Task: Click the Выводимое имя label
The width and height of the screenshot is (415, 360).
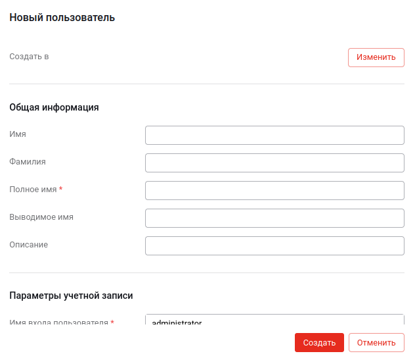Action: click(x=41, y=217)
